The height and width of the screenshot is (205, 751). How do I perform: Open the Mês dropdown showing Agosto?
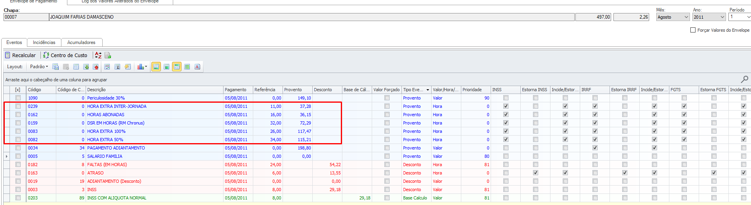pyautogui.click(x=686, y=17)
